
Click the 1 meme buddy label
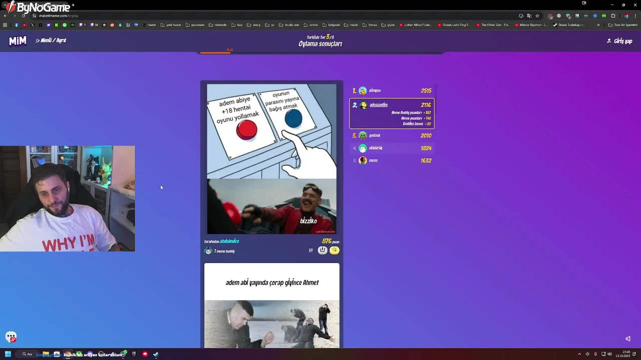tap(224, 251)
